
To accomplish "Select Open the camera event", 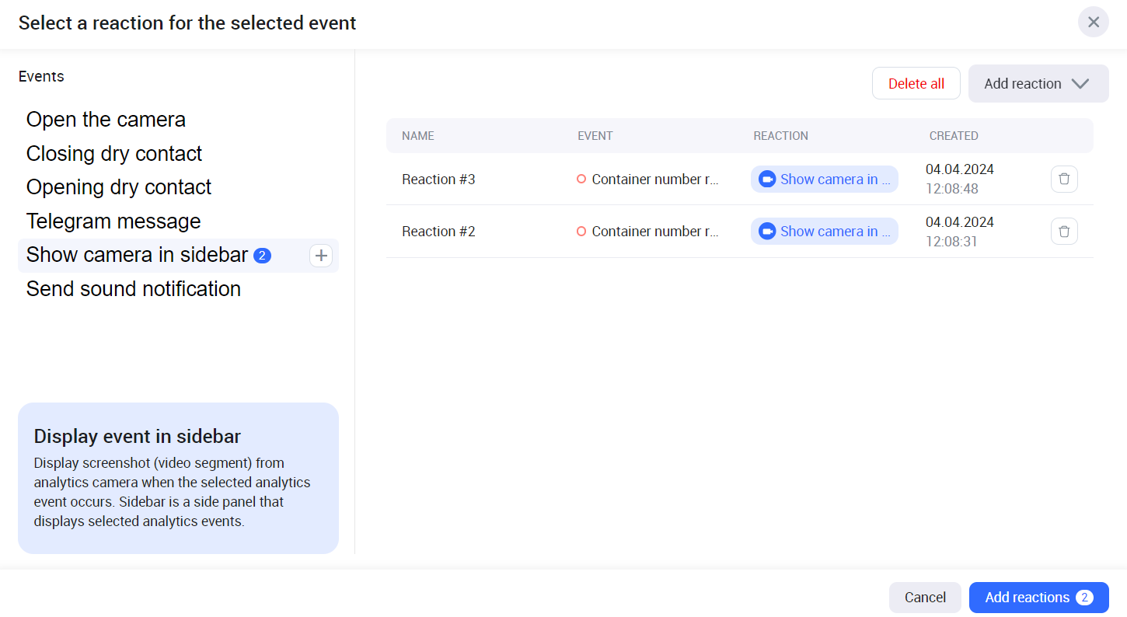I will point(106,120).
